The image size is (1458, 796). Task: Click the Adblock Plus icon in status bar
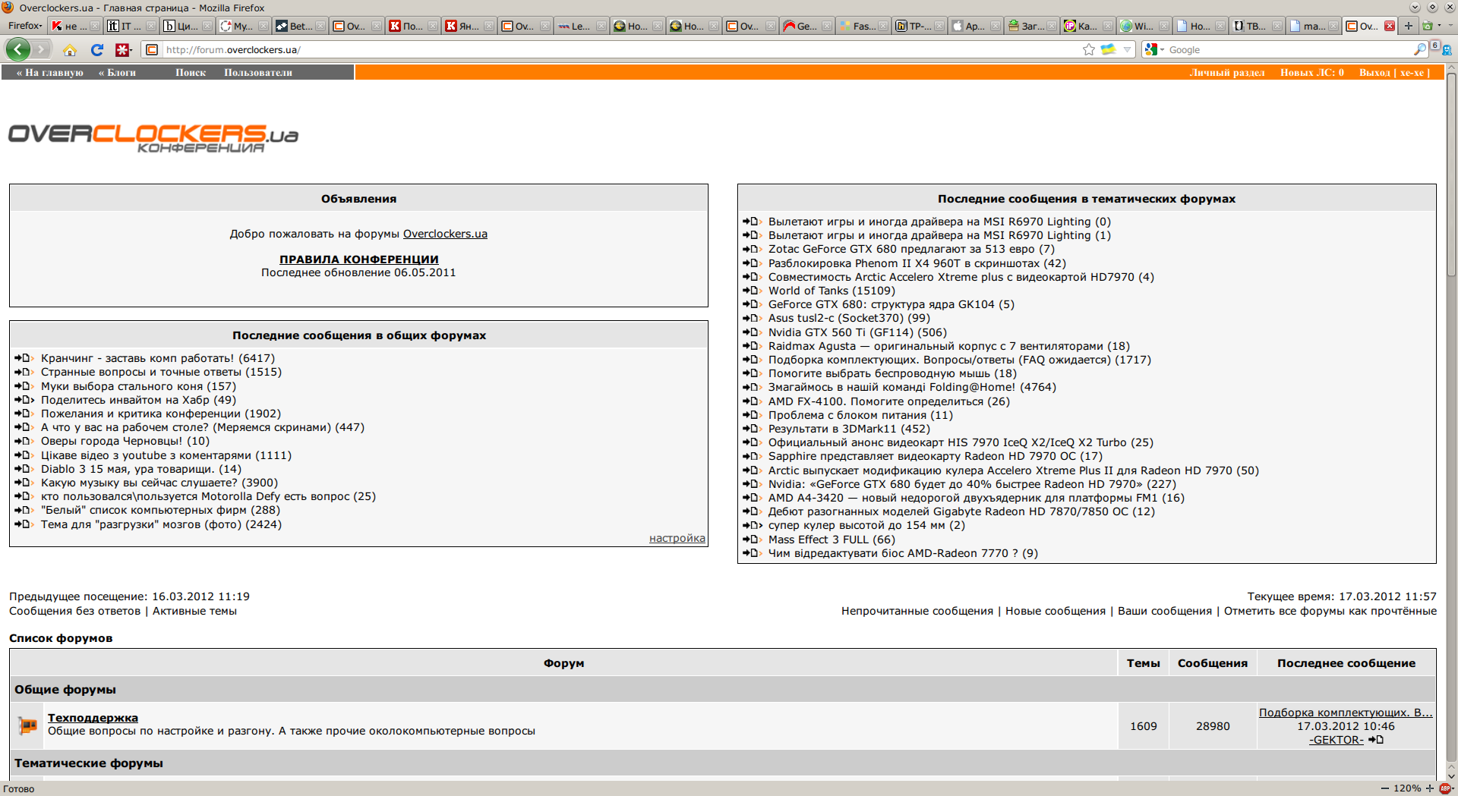pos(1445,788)
